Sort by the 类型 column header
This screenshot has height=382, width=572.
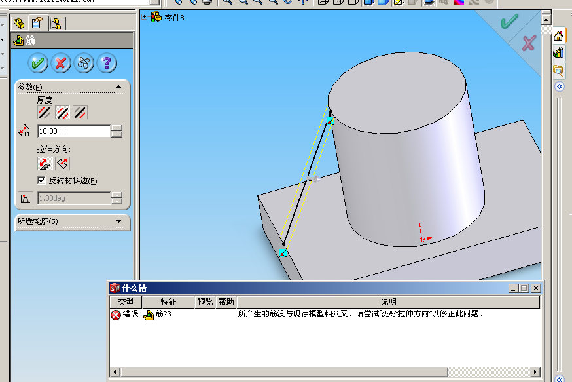[x=126, y=302]
